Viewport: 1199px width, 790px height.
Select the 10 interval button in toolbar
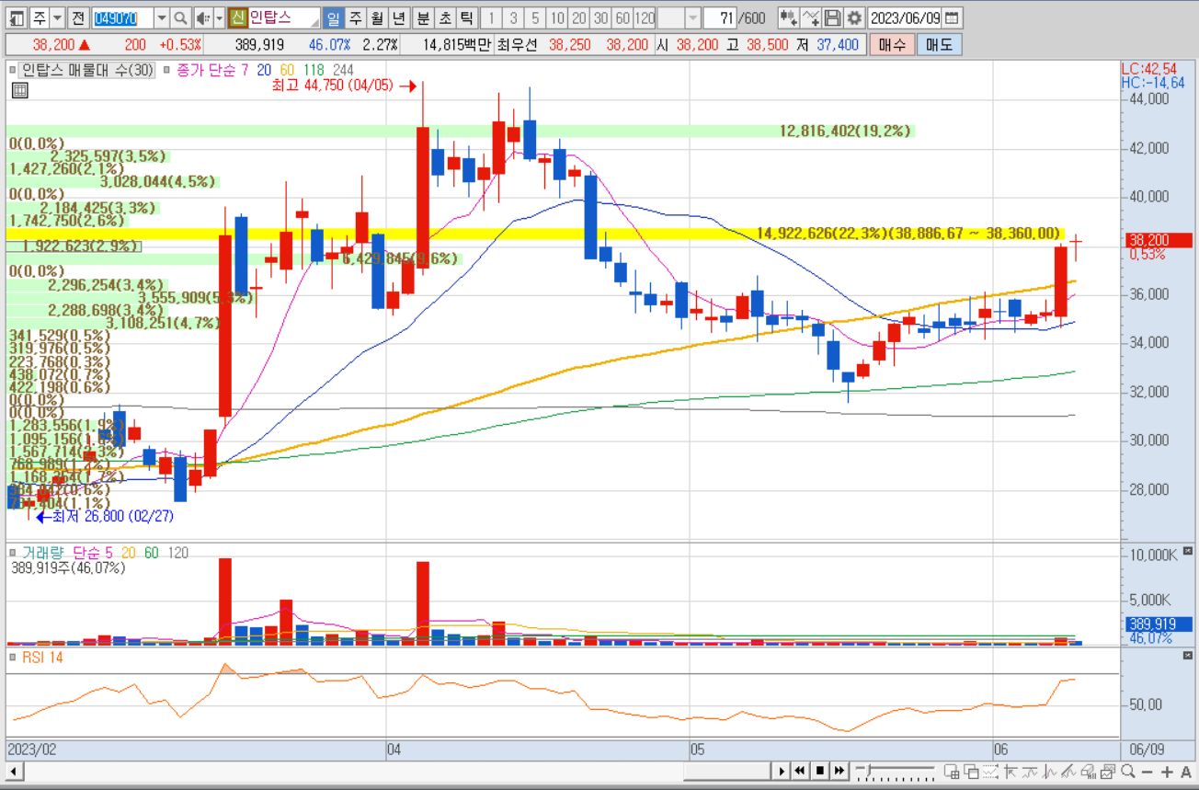pos(557,17)
